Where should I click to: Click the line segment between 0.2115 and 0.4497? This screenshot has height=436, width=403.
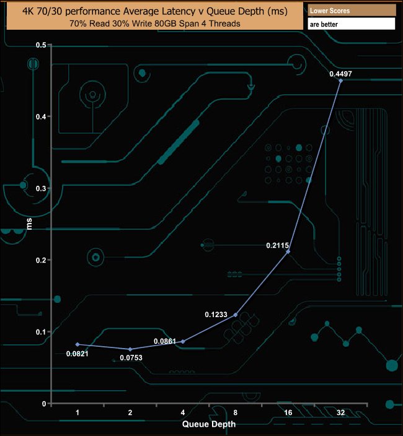[x=315, y=166]
